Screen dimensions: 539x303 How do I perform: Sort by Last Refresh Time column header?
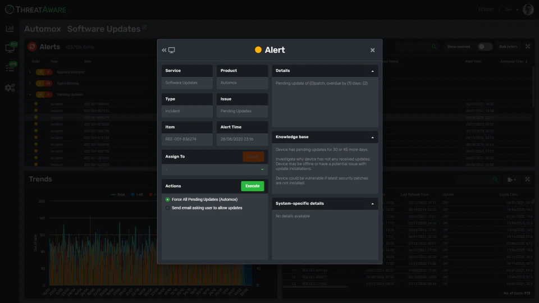tap(414, 195)
